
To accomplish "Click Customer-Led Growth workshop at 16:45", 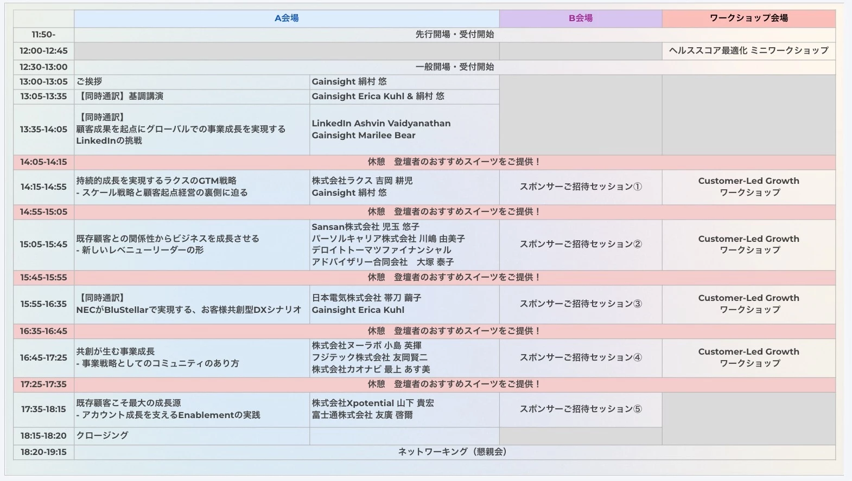I will 749,358.
